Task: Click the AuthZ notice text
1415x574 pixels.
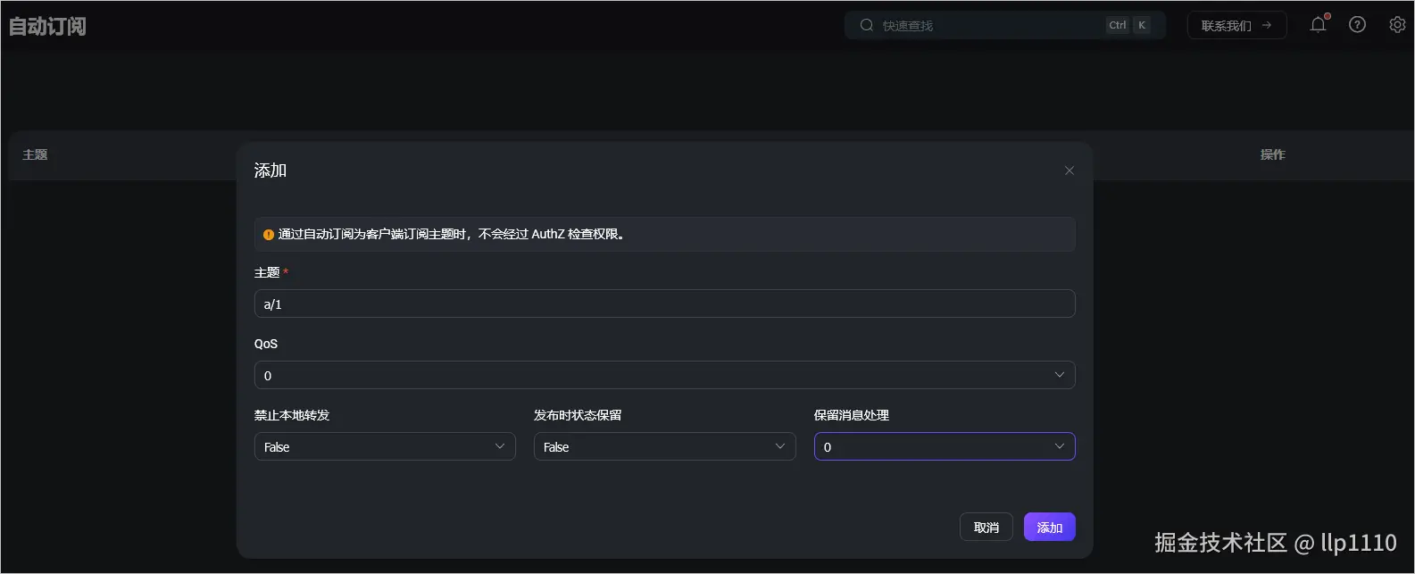Action: pos(453,234)
